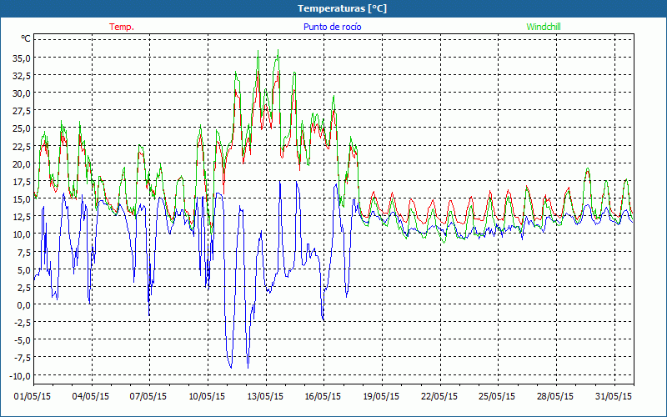Click the '2,5' y-axis value
This screenshot has width=667, height=417.
24,288
